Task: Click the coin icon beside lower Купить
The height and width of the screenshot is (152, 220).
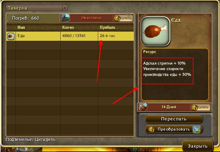Action: [195, 107]
